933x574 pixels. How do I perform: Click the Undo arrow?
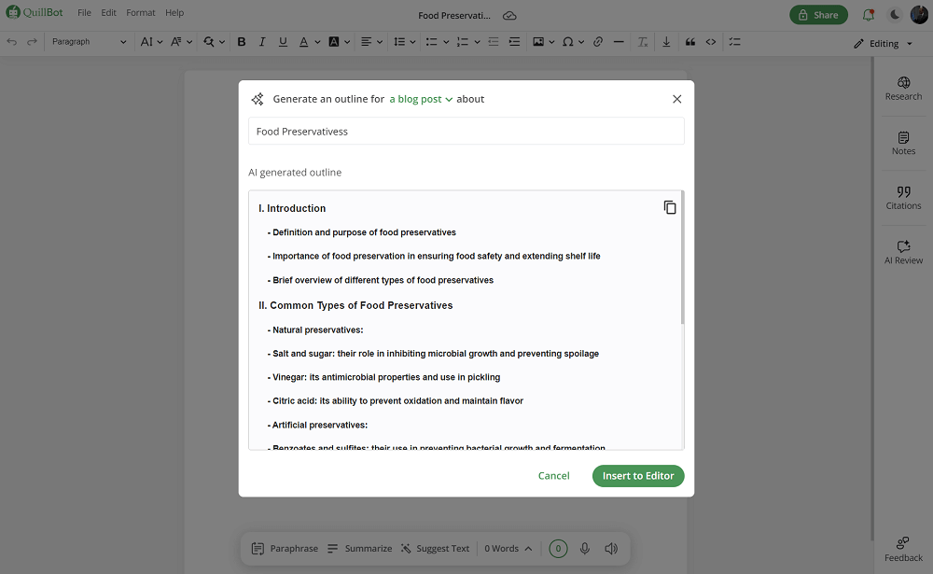[12, 42]
